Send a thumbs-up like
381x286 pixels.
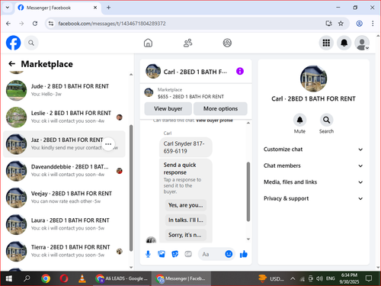pyautogui.click(x=243, y=254)
